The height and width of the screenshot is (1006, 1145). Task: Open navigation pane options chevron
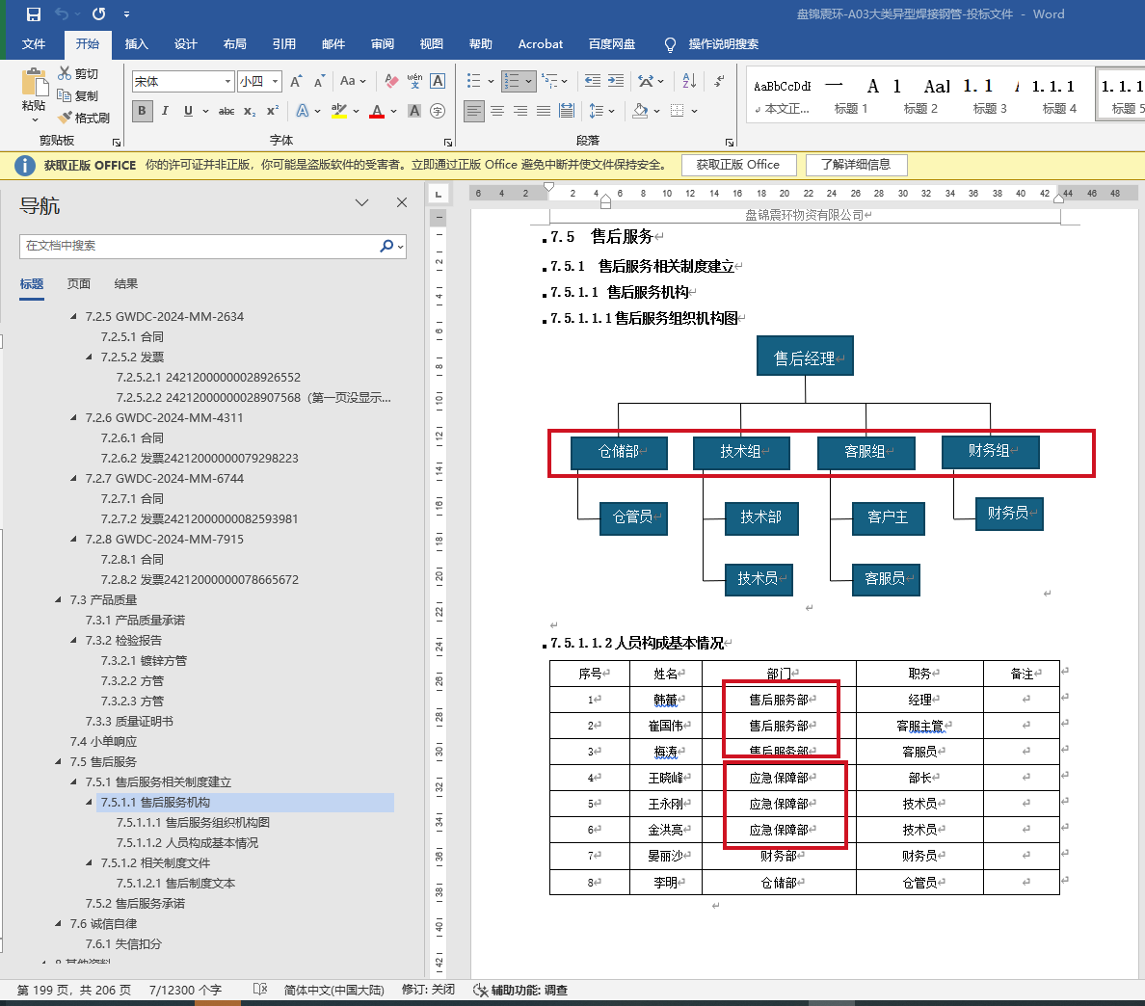pos(362,203)
